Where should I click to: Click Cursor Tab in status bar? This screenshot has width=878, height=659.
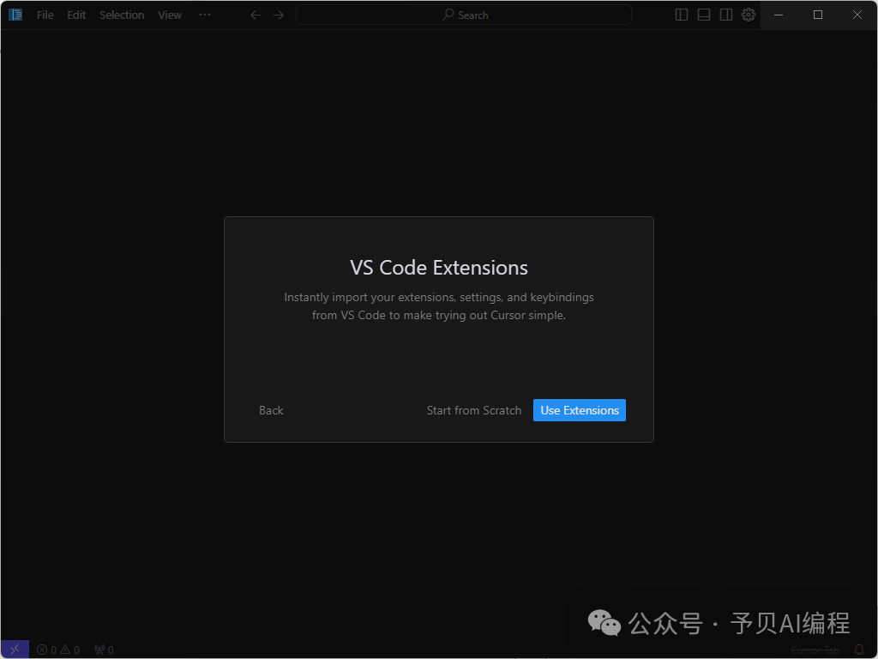[x=815, y=650]
